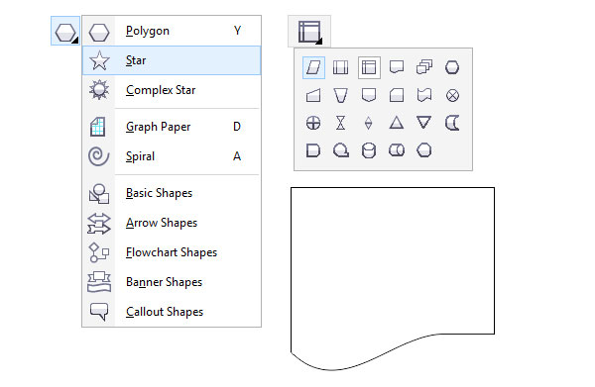Open Basic Shapes tool

(172, 193)
